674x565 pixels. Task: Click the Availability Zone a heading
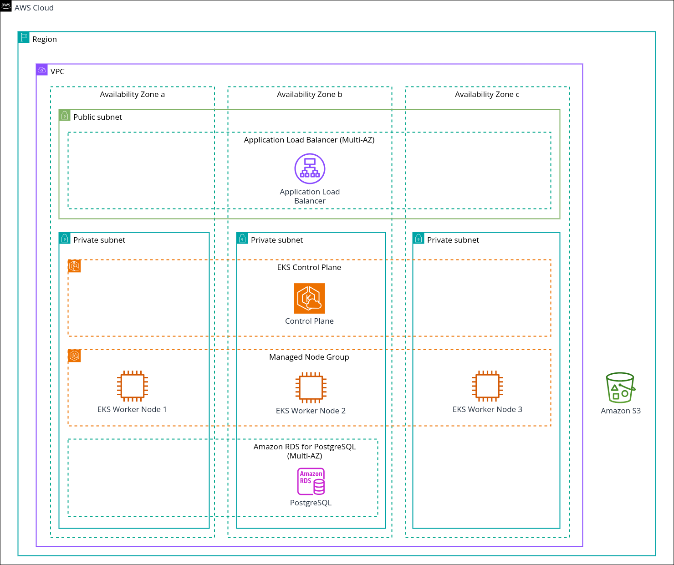click(133, 94)
